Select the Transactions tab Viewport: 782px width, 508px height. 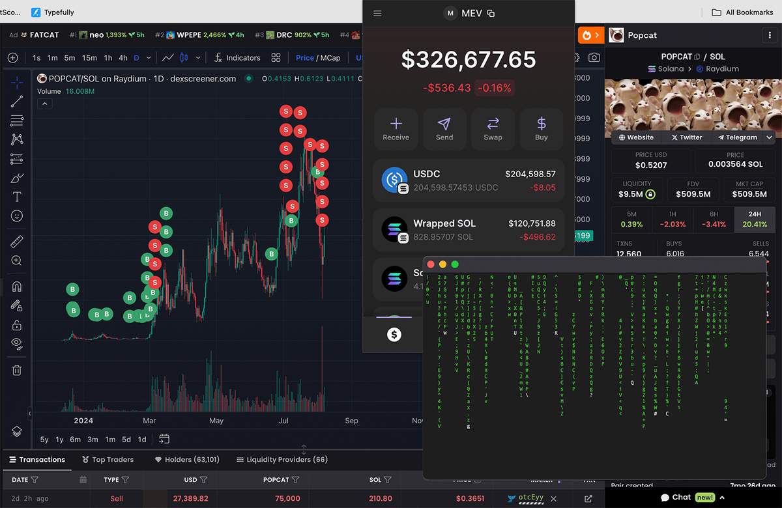click(x=36, y=459)
